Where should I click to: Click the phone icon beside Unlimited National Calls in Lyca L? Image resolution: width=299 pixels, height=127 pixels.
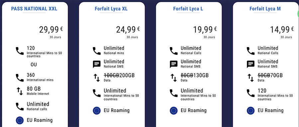(173, 51)
